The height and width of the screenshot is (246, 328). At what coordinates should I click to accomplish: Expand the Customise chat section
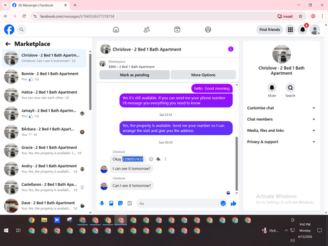(x=281, y=108)
